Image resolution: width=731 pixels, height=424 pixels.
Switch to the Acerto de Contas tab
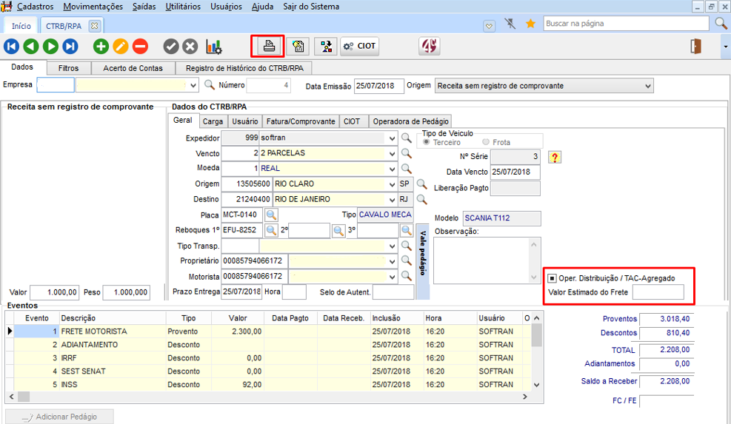tap(133, 67)
